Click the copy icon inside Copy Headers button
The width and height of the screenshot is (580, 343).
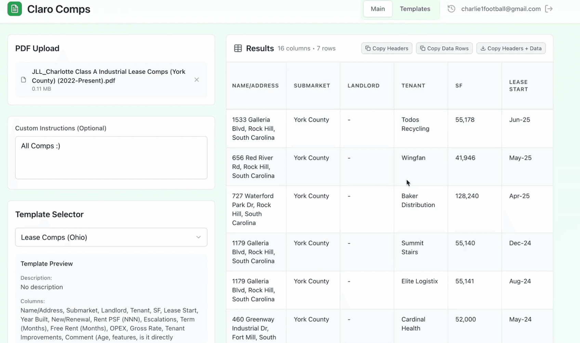click(368, 48)
